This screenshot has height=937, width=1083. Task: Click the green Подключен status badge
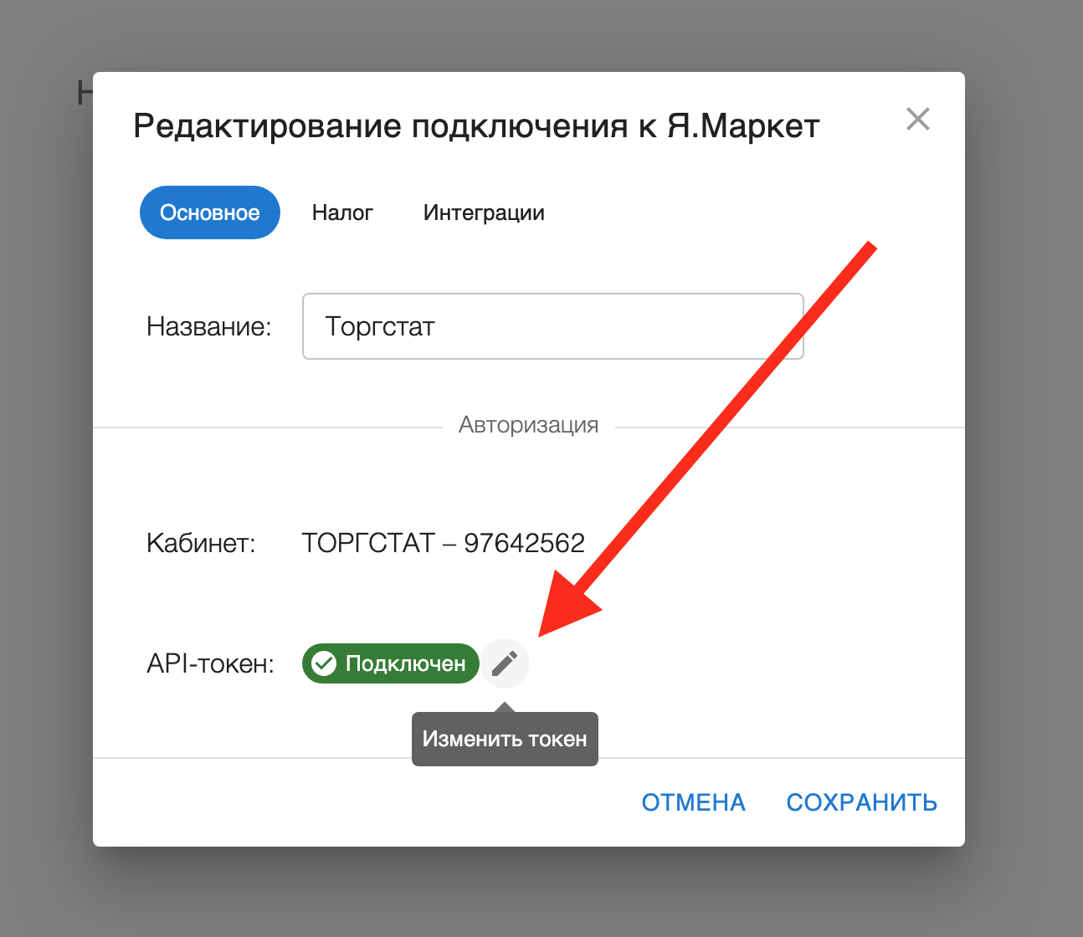pos(390,663)
